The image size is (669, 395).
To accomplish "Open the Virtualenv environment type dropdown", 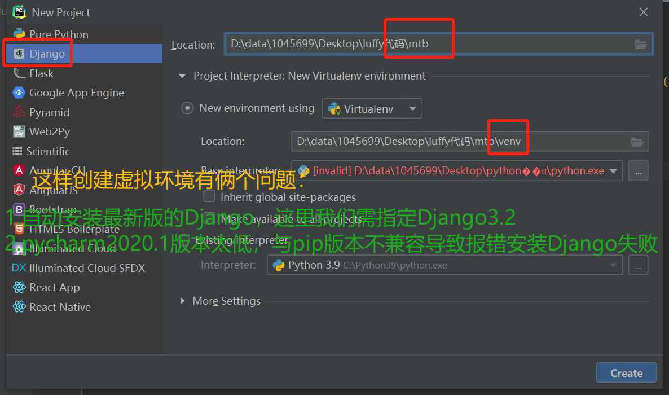I will [371, 108].
